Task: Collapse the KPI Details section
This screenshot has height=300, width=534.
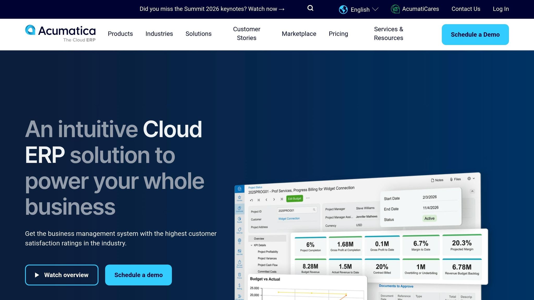Action: click(251, 245)
